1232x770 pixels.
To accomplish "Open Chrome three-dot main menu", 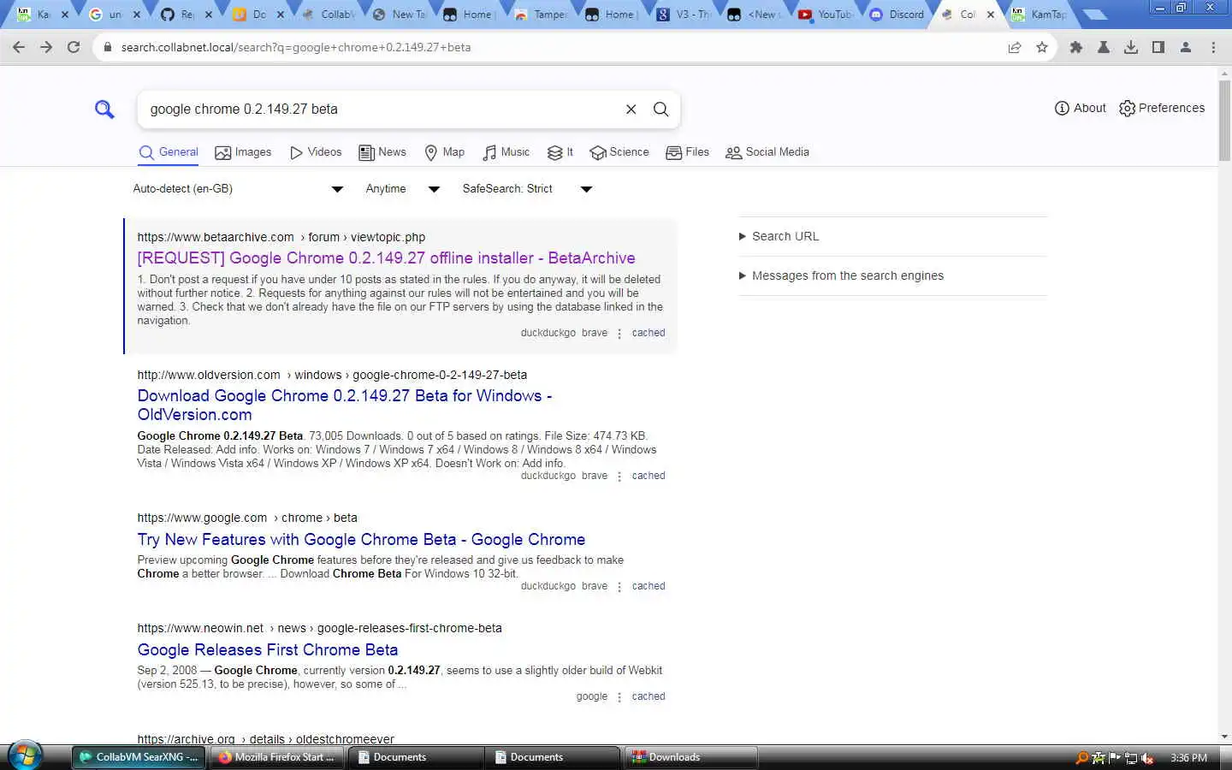I will (x=1213, y=47).
